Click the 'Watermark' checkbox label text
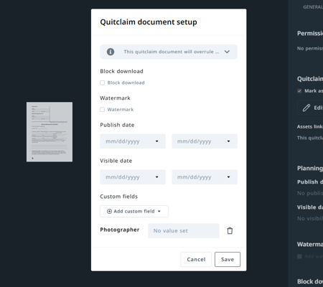The image size is (323, 287). [121, 110]
